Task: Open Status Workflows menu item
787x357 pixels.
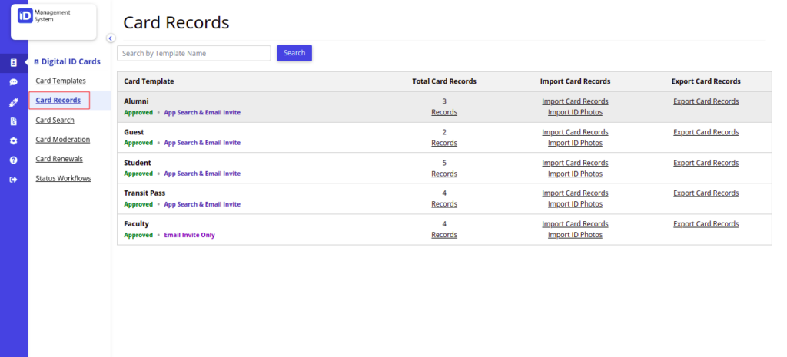Action: tap(63, 178)
